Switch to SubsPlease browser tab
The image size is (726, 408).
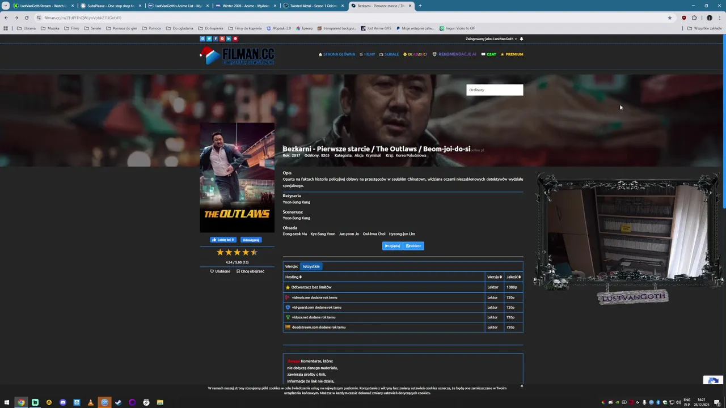point(110,6)
